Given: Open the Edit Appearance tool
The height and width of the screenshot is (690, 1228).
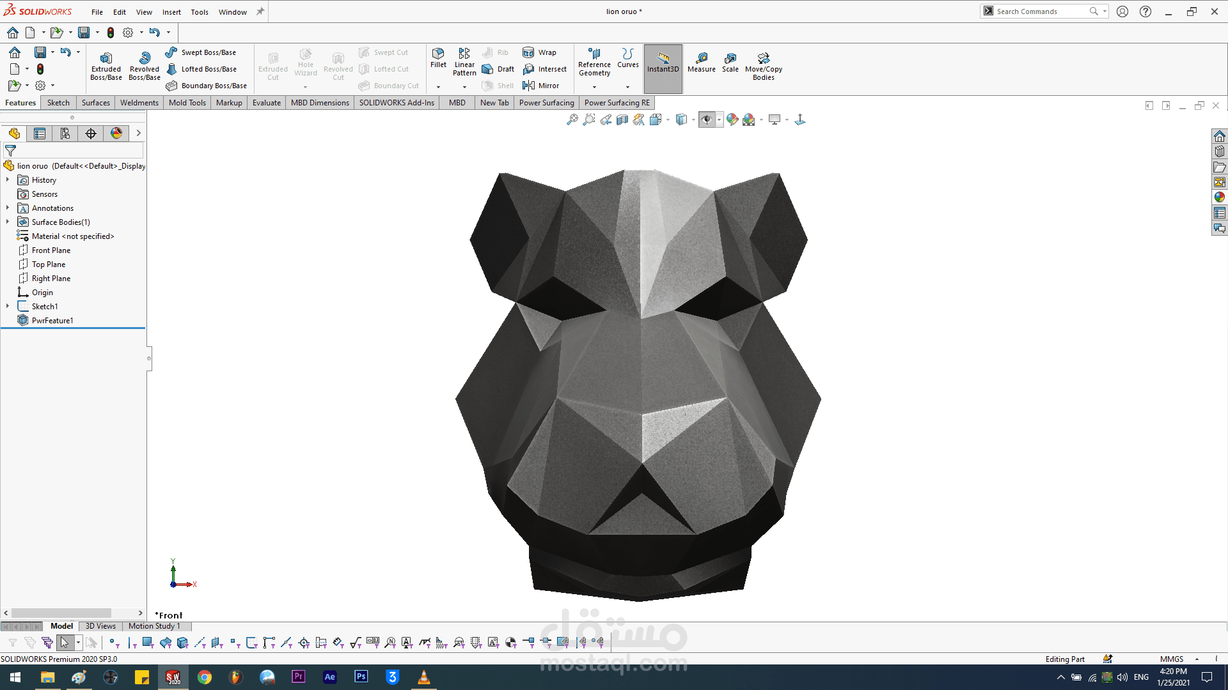Looking at the screenshot, I should (732, 119).
